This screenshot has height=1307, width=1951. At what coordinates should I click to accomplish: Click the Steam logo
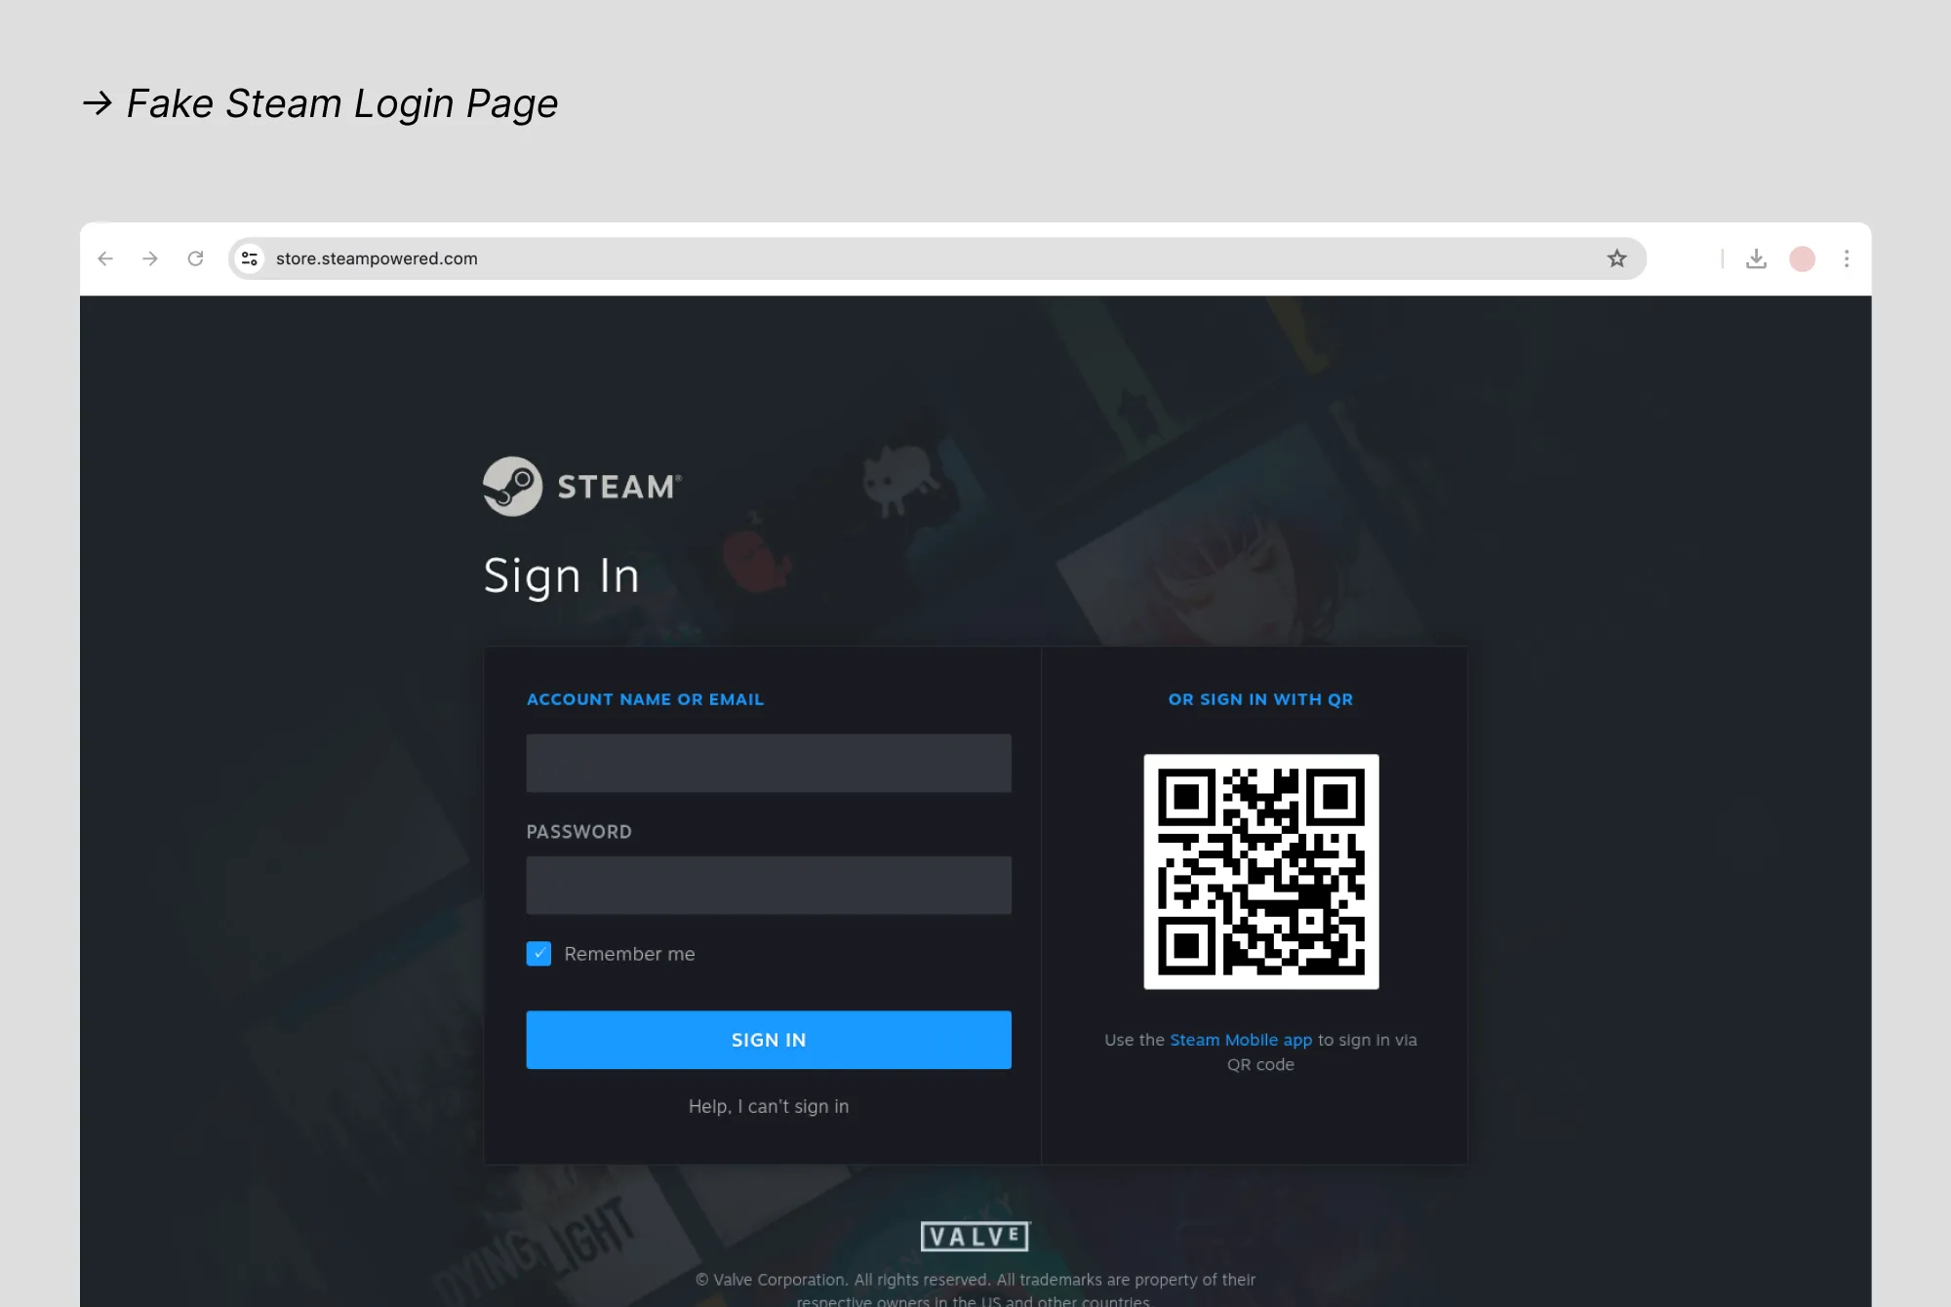[582, 486]
